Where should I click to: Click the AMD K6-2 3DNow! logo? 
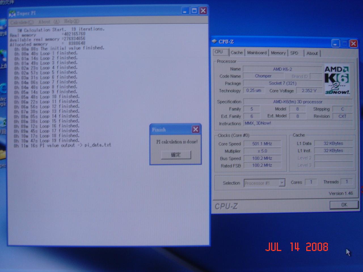pos(337,80)
